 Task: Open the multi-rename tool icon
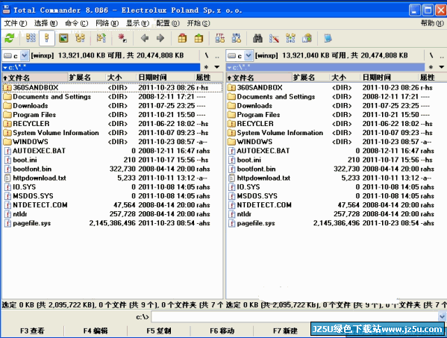[274, 38]
